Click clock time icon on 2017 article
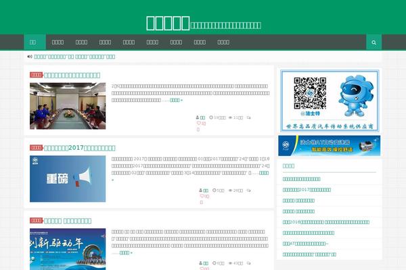 tap(214, 190)
